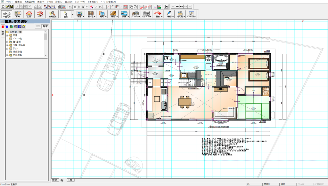Open the パース perspective view
The height and width of the screenshot is (186, 328).
coord(40,14)
